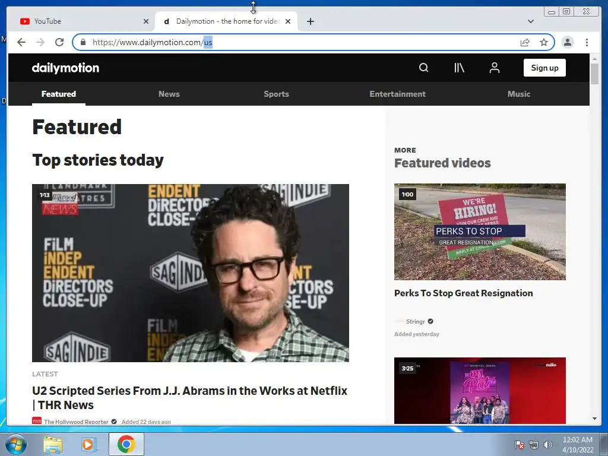Click the Action Center flag tray icon
The height and width of the screenshot is (456, 608).
tap(519, 445)
